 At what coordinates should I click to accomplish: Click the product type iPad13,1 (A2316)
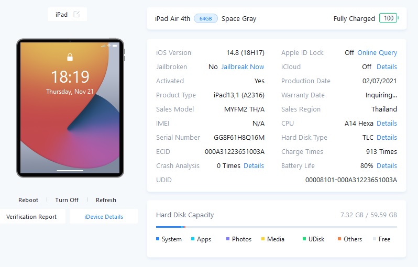point(239,95)
